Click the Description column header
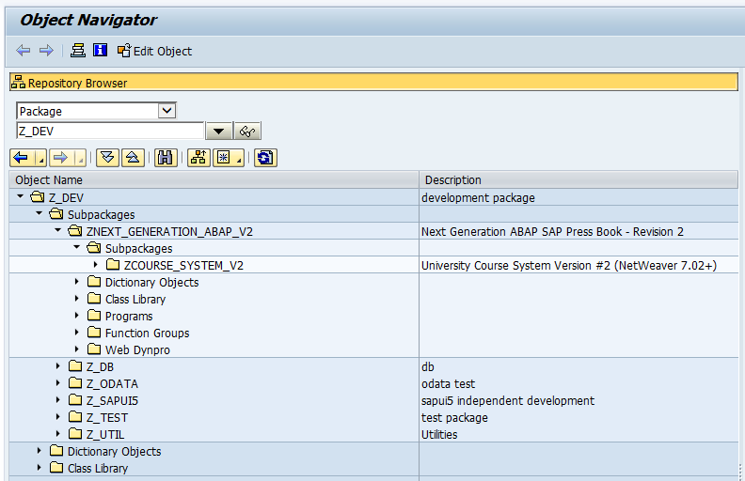The width and height of the screenshot is (745, 481). pyautogui.click(x=579, y=180)
